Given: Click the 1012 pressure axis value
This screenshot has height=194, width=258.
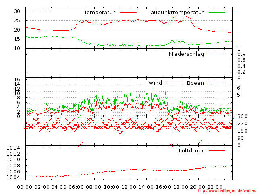Looking at the screenshot, I should click(13, 154).
